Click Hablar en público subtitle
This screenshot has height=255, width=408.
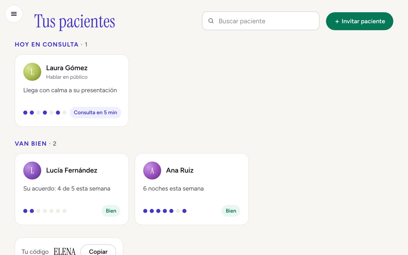pyautogui.click(x=67, y=77)
